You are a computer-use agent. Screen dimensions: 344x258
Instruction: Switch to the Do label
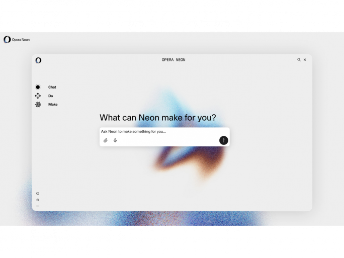point(51,96)
